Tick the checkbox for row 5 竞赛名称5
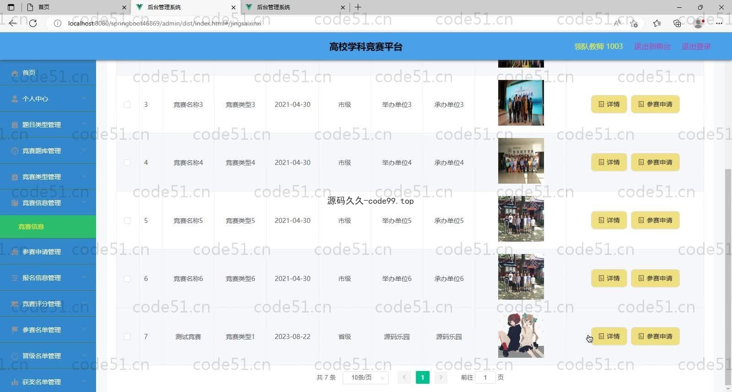This screenshot has width=732, height=392. (x=127, y=221)
